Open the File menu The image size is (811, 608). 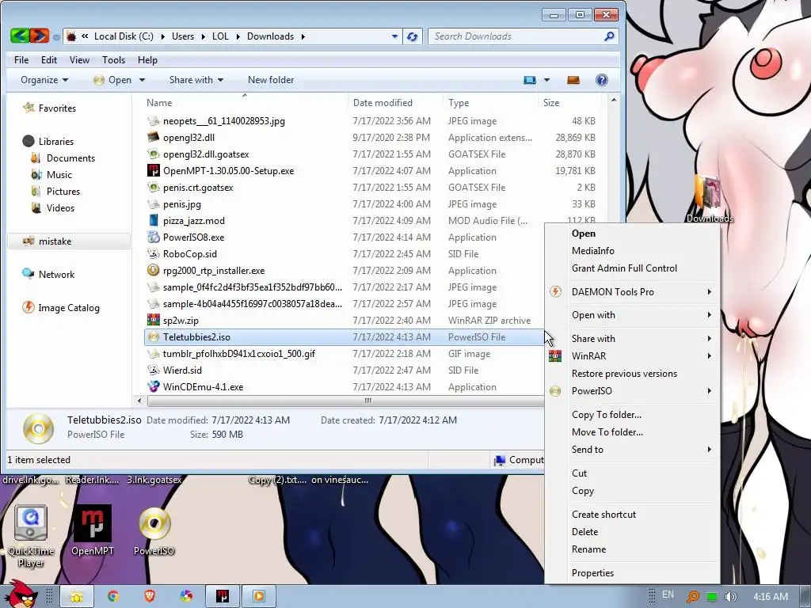pos(21,60)
